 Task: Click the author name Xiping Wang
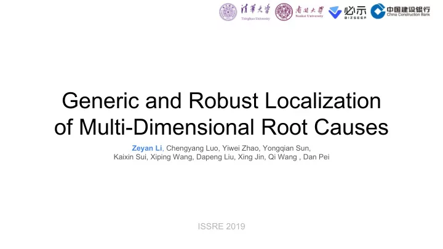171,157
